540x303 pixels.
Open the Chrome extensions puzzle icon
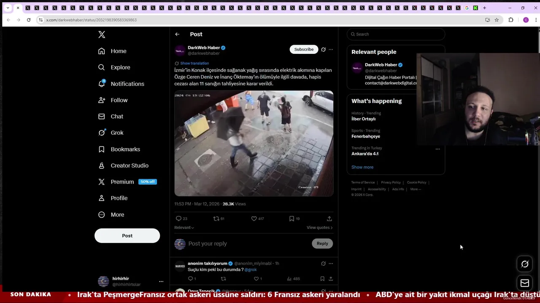tap(511, 20)
